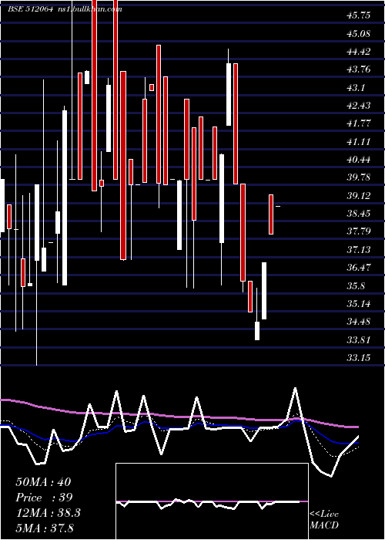Click the 38.45 price axis label
The image size is (385, 540).
[359, 214]
